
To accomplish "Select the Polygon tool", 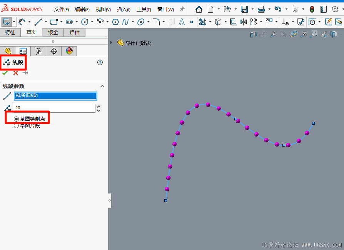I will pyautogui.click(x=115, y=22).
